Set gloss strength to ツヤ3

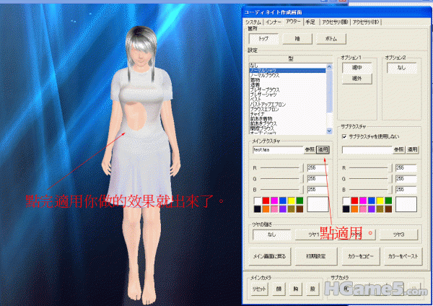click(x=396, y=235)
